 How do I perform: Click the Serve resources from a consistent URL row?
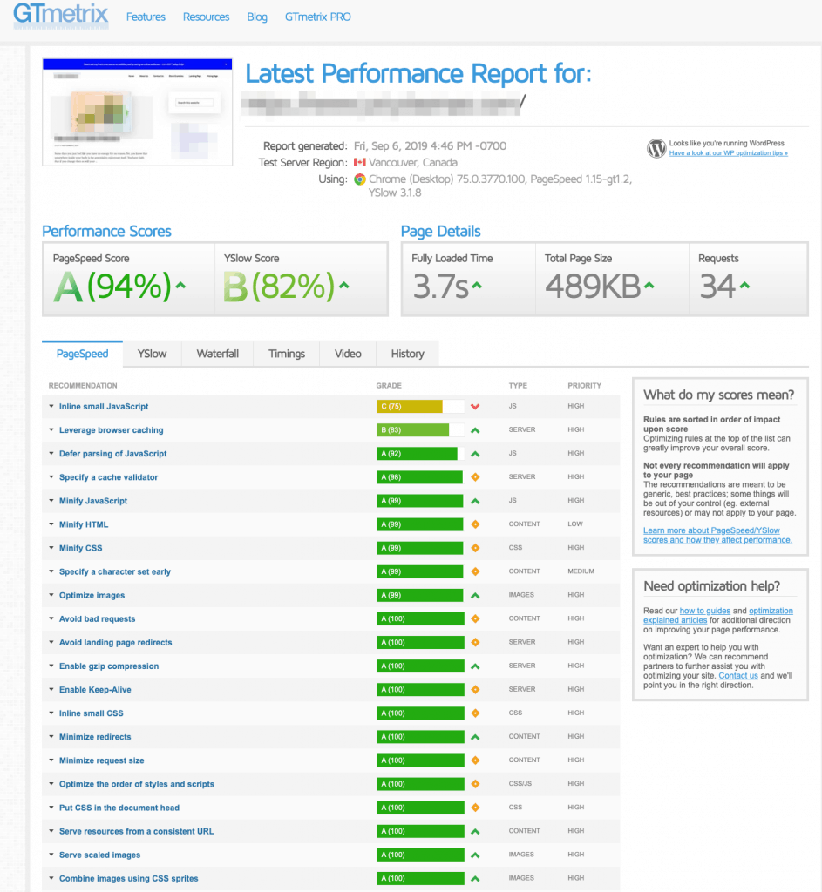tap(330, 831)
